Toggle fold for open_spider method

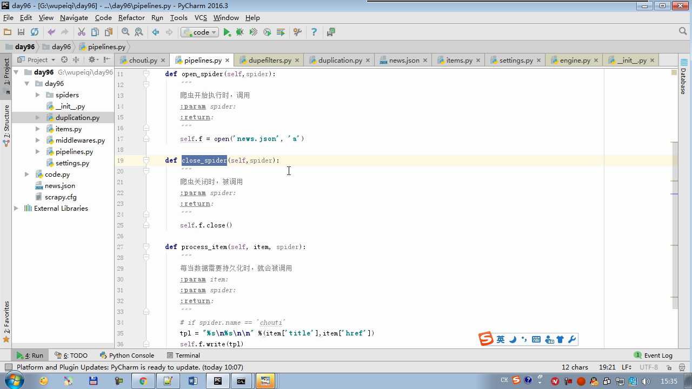click(146, 74)
